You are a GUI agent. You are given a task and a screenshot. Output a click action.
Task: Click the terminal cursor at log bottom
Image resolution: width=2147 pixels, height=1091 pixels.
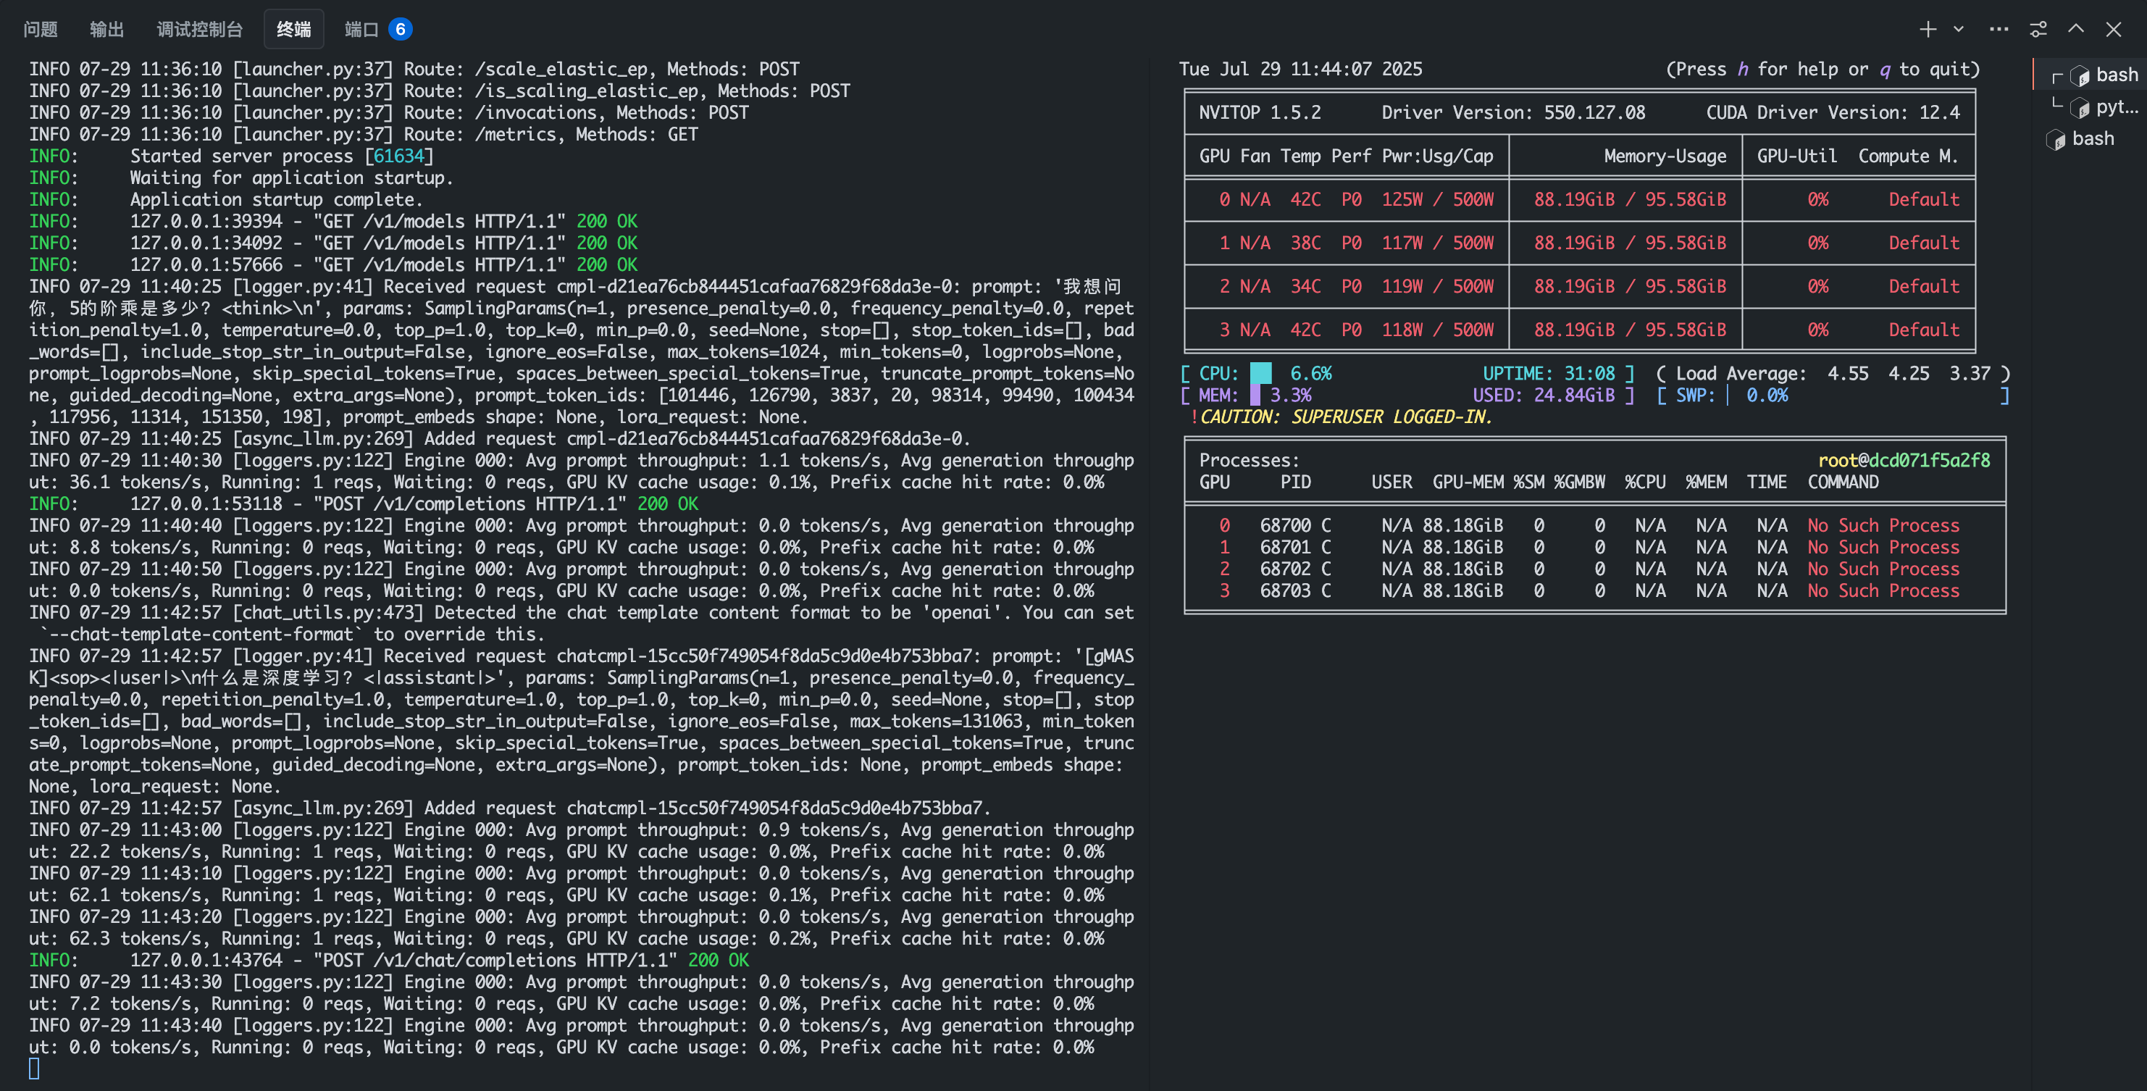34,1069
